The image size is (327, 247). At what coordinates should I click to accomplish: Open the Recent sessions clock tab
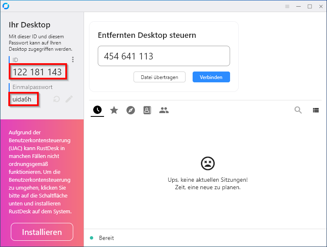click(97, 110)
